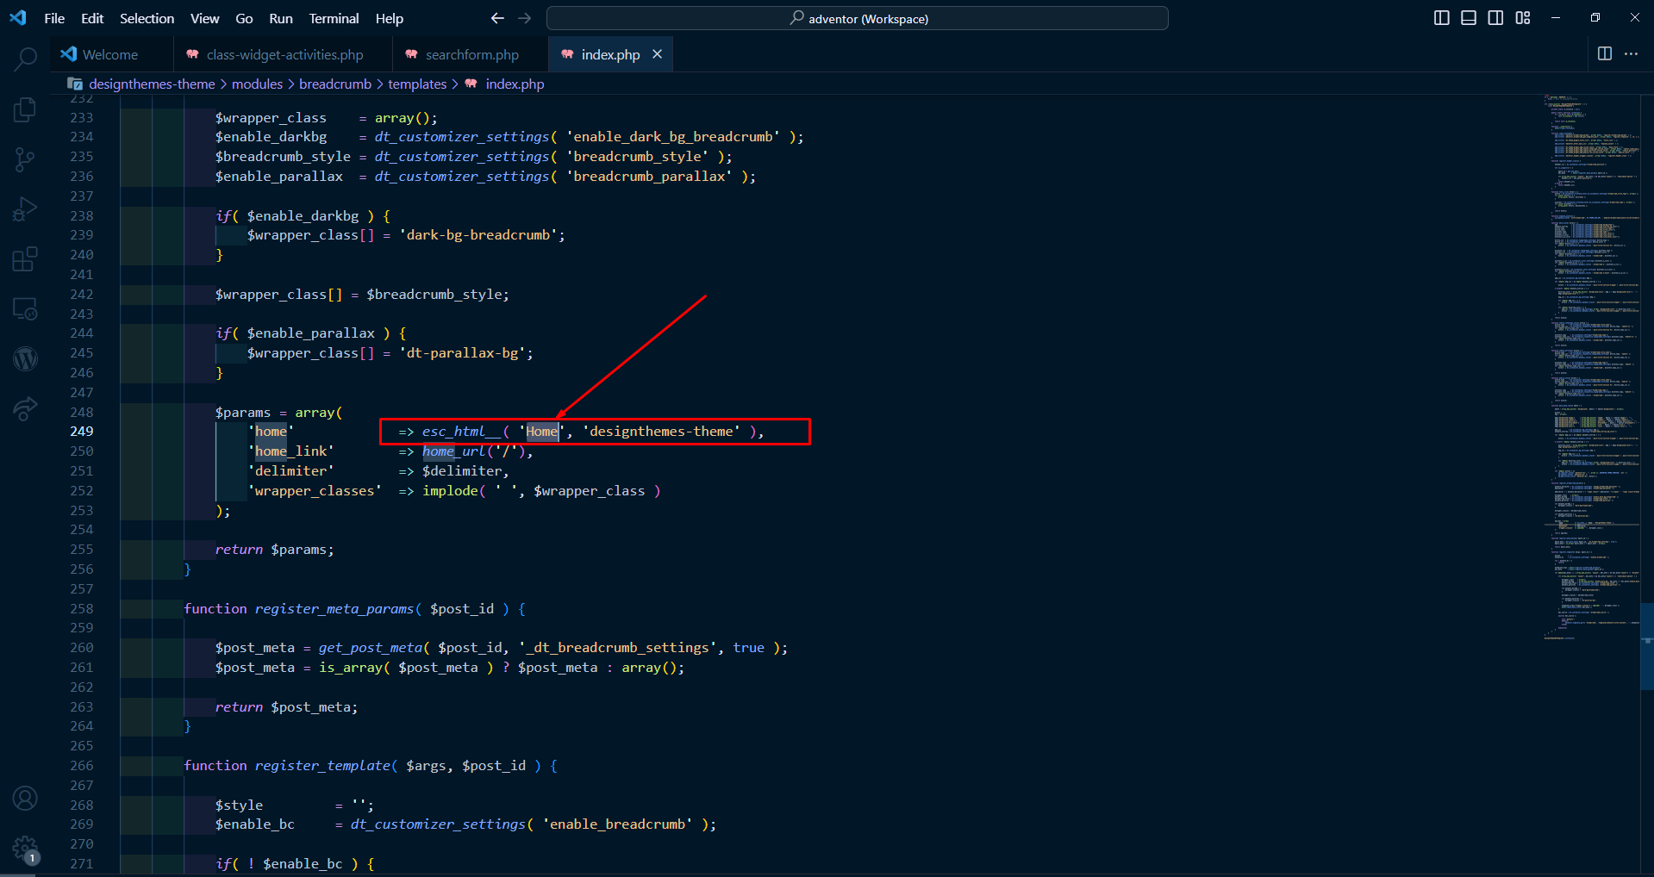Open the Manage gear settings icon
The width and height of the screenshot is (1654, 877).
click(25, 849)
